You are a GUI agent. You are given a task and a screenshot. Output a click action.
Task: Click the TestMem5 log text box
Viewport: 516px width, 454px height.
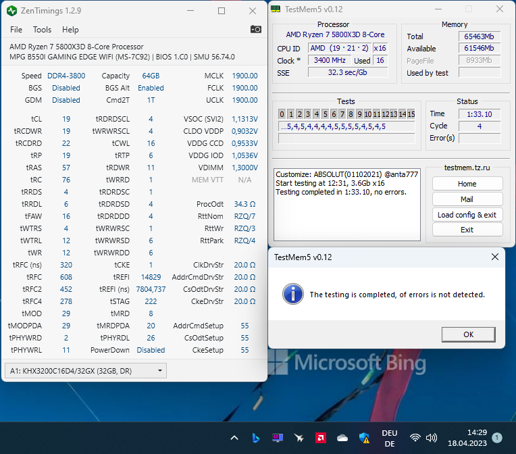pyautogui.click(x=347, y=205)
